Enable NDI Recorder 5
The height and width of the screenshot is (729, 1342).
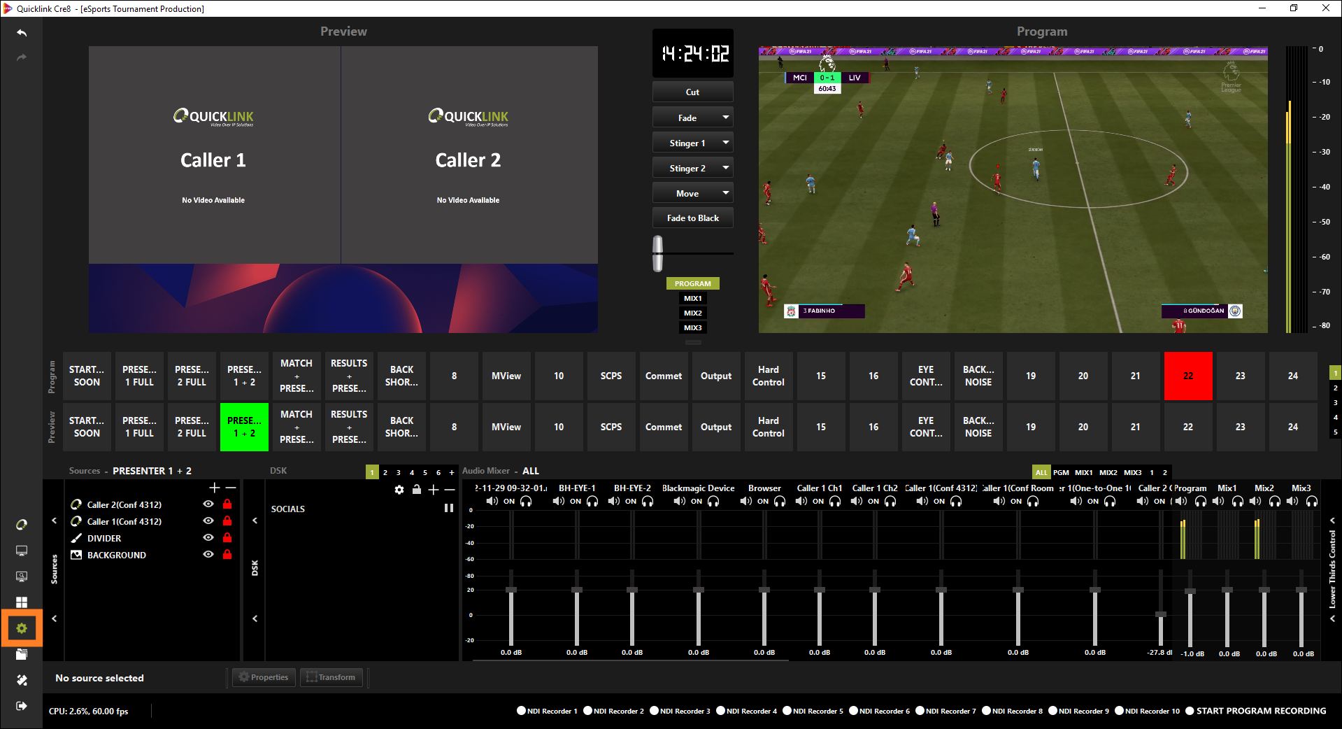(813, 711)
